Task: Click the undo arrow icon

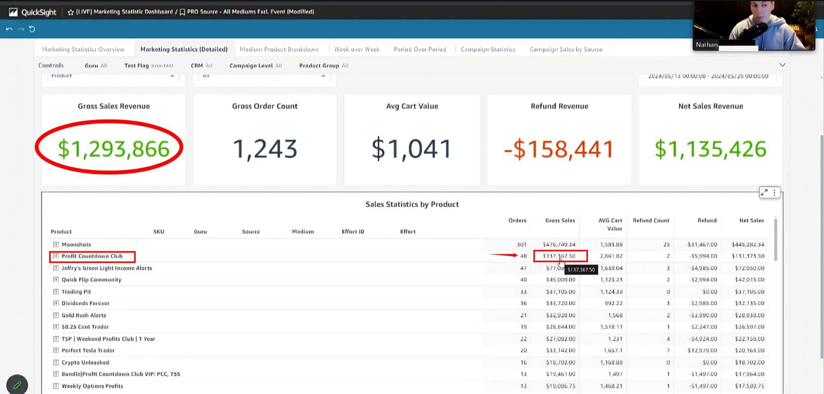Action: (x=9, y=29)
